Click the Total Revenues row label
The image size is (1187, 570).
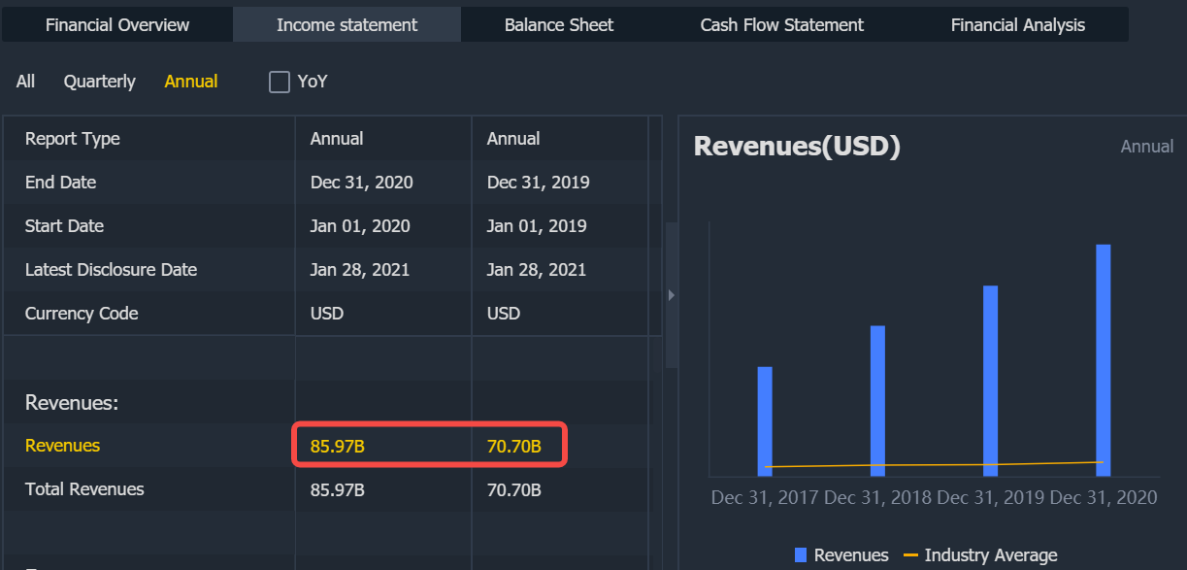(84, 489)
